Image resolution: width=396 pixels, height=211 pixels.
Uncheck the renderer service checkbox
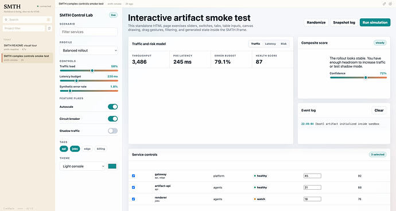[133, 199]
